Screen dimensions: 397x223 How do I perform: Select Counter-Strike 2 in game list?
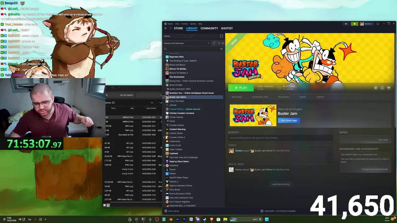pyautogui.click(x=177, y=137)
